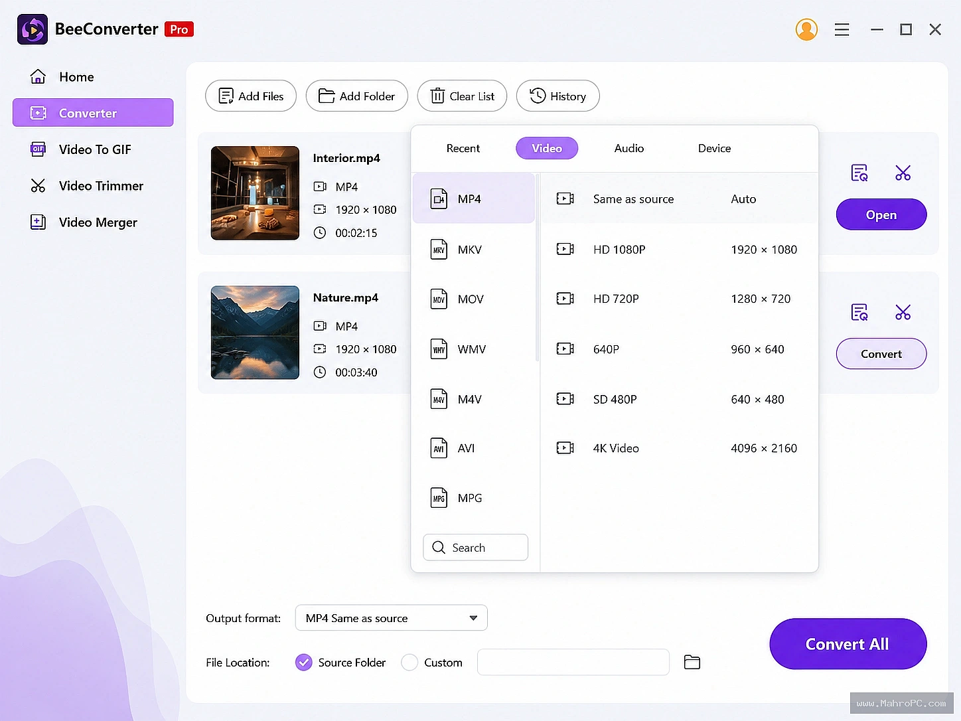Click the BeeConverter logo icon
The width and height of the screenshot is (961, 721).
(x=33, y=29)
